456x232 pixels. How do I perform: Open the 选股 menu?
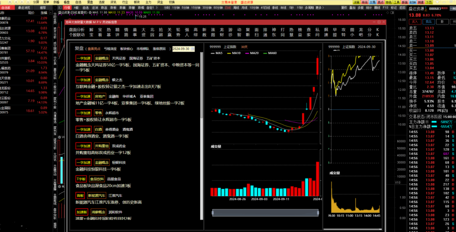pyautogui.click(x=102, y=2)
